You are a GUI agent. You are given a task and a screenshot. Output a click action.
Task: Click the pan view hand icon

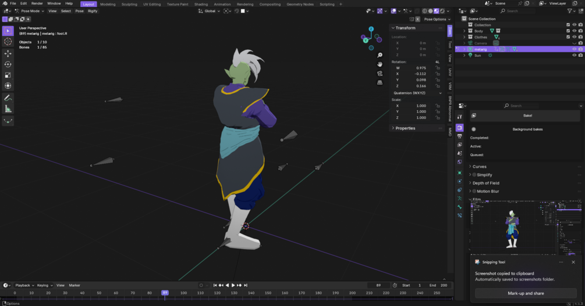click(x=380, y=64)
